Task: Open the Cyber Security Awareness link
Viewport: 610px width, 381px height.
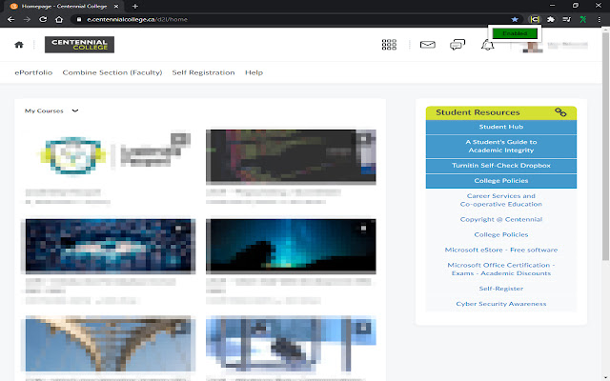Action: tap(501, 304)
